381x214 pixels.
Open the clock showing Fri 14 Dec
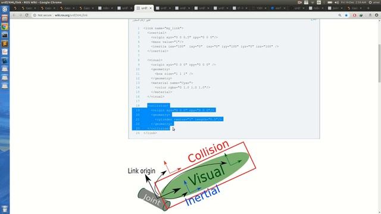(353, 2)
